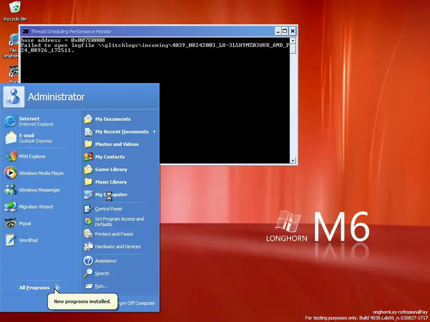Select Photos and Videos menu entry
This screenshot has width=430, height=322.
coord(121,144)
